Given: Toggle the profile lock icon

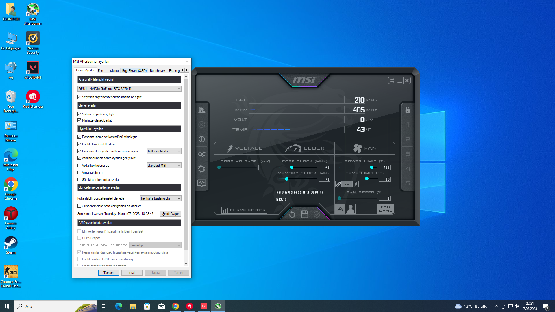Looking at the screenshot, I should click(408, 110).
